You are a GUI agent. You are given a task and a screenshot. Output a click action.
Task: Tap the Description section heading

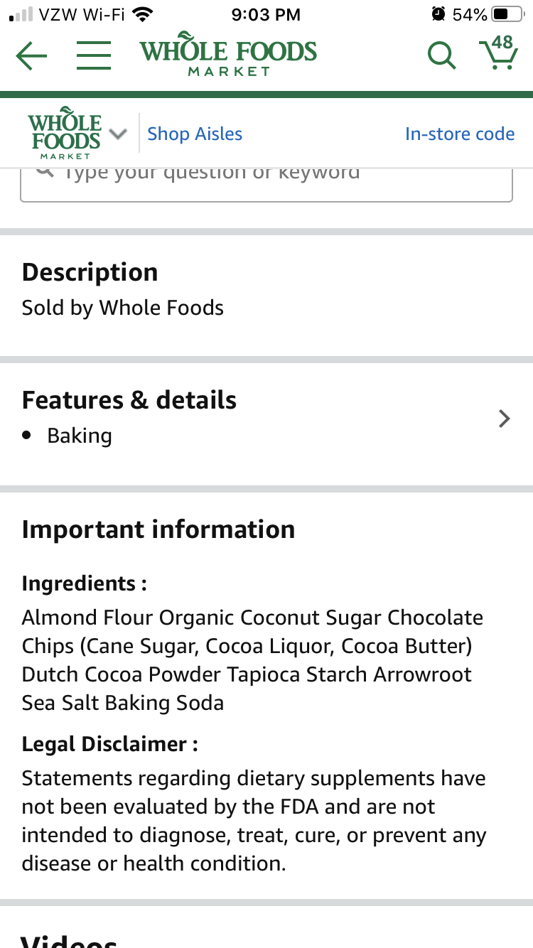coord(90,272)
